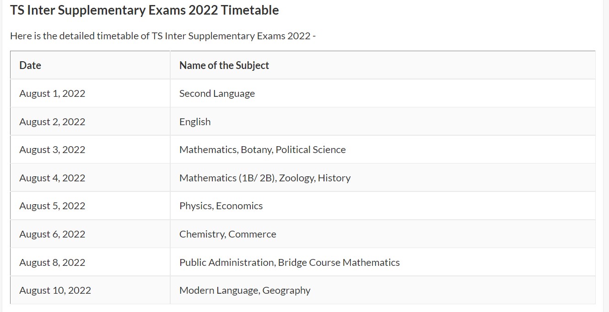Click the Chemistry, Commerce subject cell
This screenshot has height=312, width=609.
[x=227, y=234]
